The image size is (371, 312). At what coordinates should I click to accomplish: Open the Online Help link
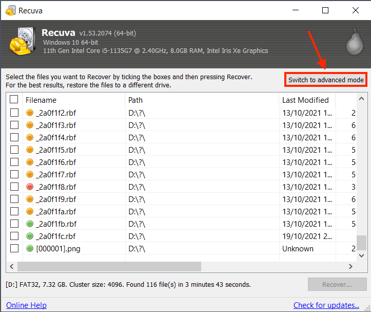[26, 305]
